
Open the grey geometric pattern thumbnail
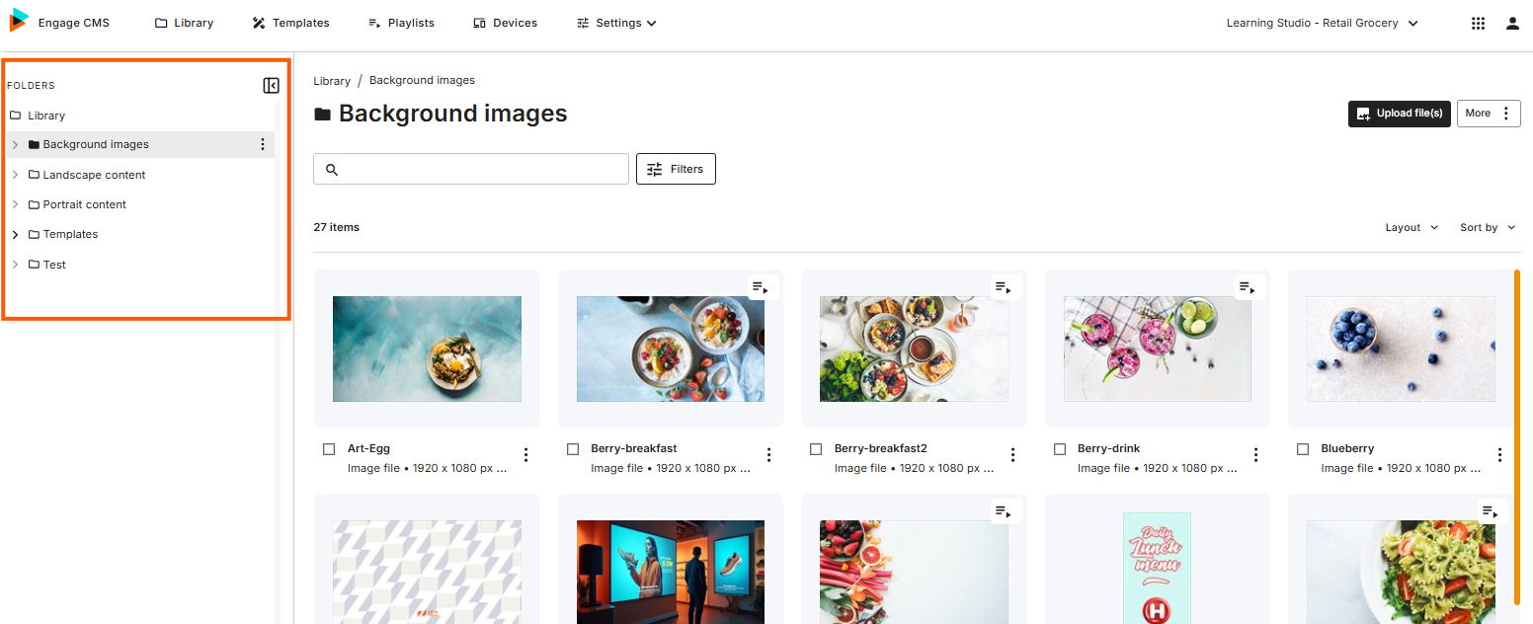(x=427, y=572)
